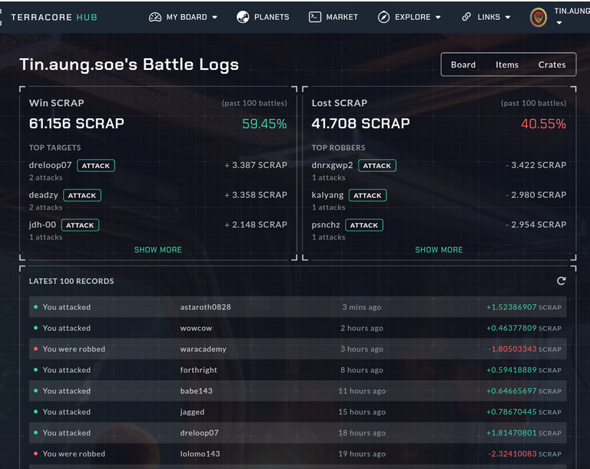Click the '11 hours ago' timestamp

(x=362, y=391)
